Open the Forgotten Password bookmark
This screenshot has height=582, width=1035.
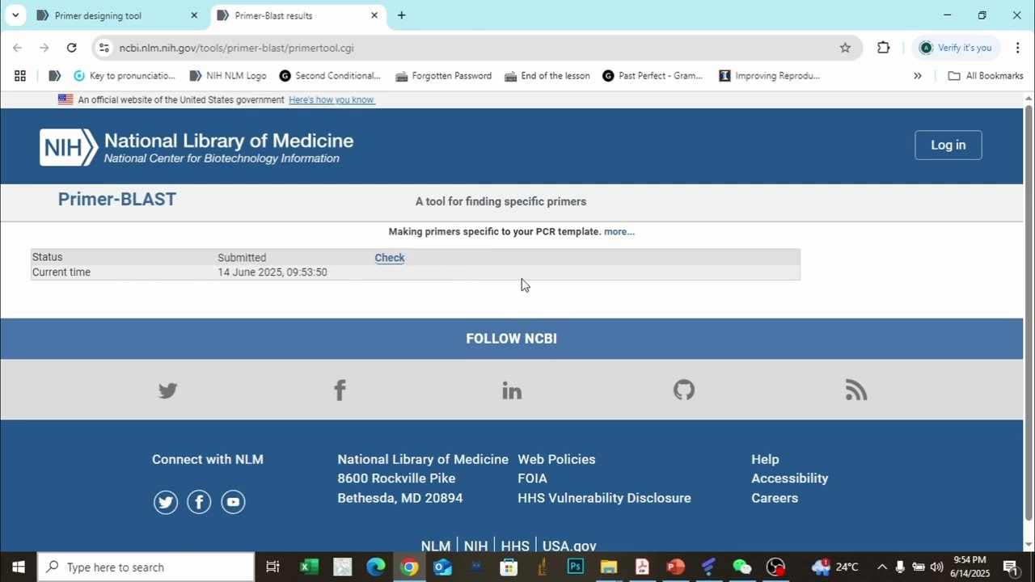click(443, 76)
